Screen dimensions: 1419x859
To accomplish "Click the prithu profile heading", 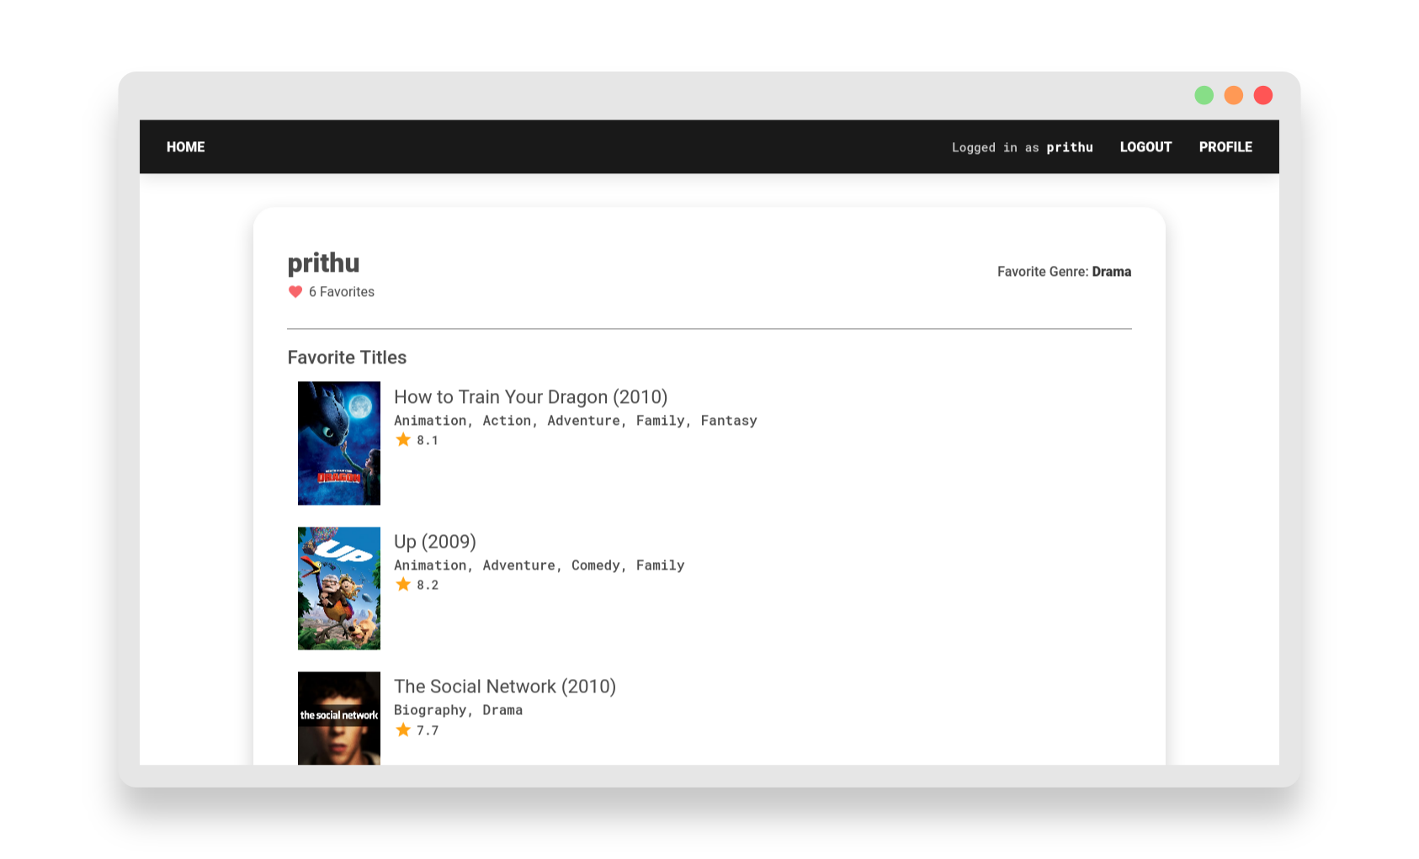I will 323,263.
